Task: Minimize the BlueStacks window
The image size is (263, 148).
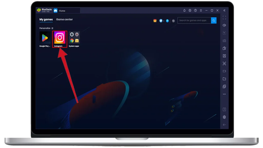Action: click(206, 10)
